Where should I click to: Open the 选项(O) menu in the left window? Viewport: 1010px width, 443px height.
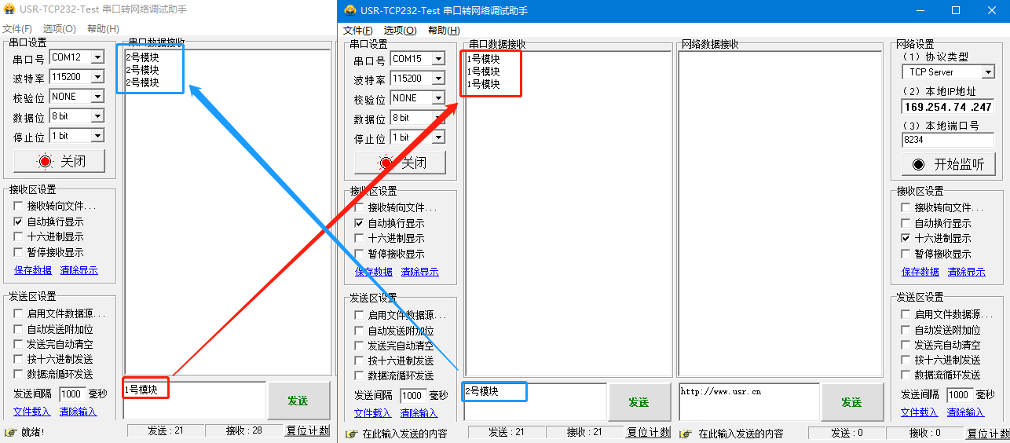pos(59,29)
